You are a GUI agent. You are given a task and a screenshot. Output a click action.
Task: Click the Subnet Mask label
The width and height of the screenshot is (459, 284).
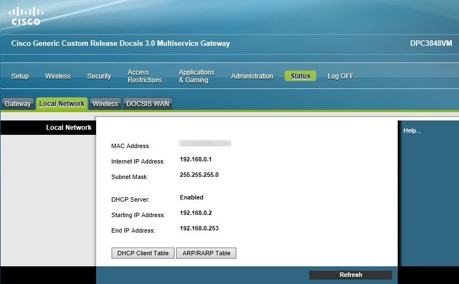pyautogui.click(x=130, y=177)
